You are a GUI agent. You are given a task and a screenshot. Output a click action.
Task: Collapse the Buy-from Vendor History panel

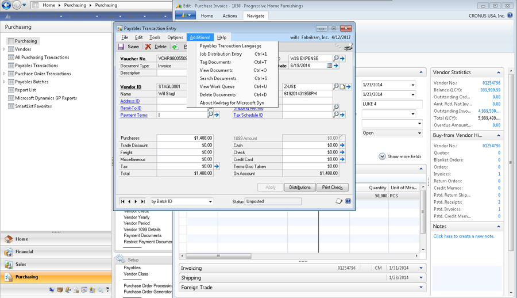(x=499, y=135)
